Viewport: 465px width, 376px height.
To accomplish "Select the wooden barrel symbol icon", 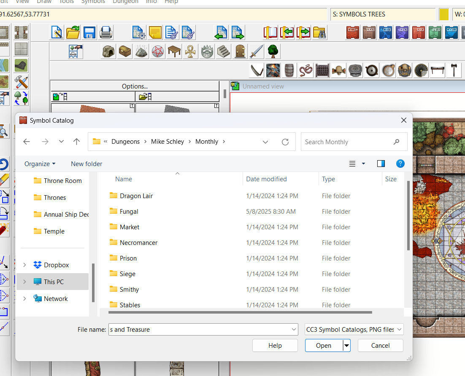I will tap(289, 70).
